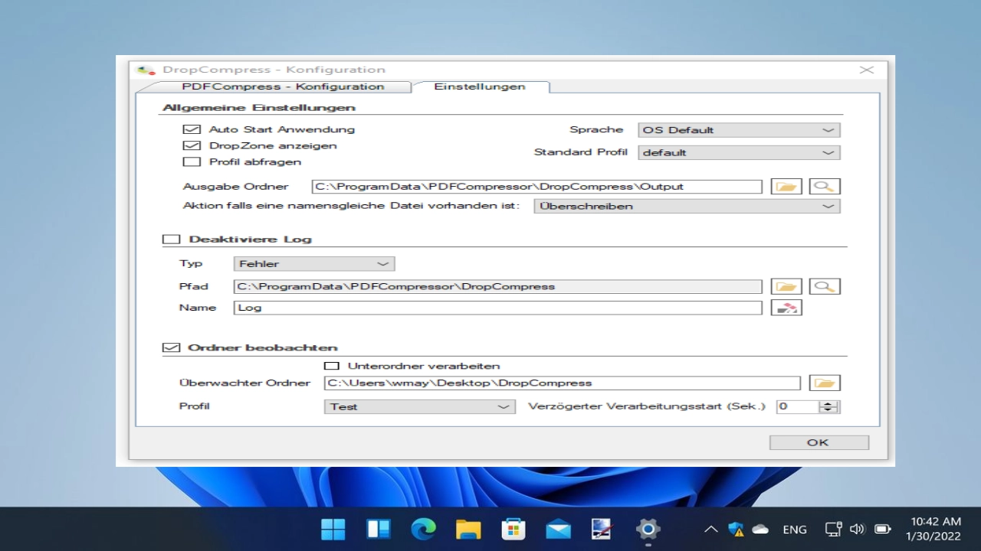The width and height of the screenshot is (981, 551).
Task: Uncheck DropZone anzeigen
Action: tap(192, 145)
